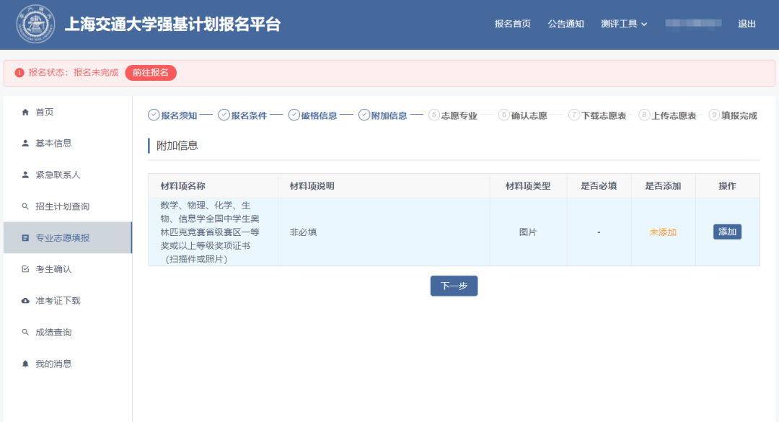Click the 成绩查询 score query icon
This screenshot has height=422, width=779.
(26, 332)
